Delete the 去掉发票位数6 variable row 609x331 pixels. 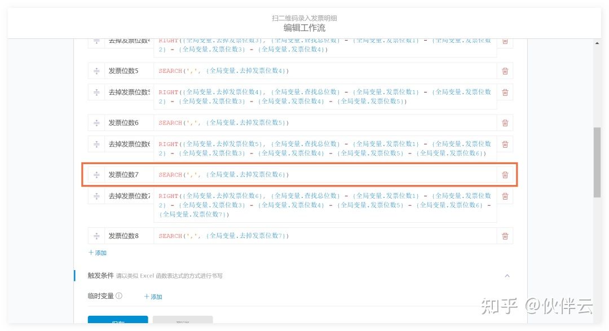[505, 144]
